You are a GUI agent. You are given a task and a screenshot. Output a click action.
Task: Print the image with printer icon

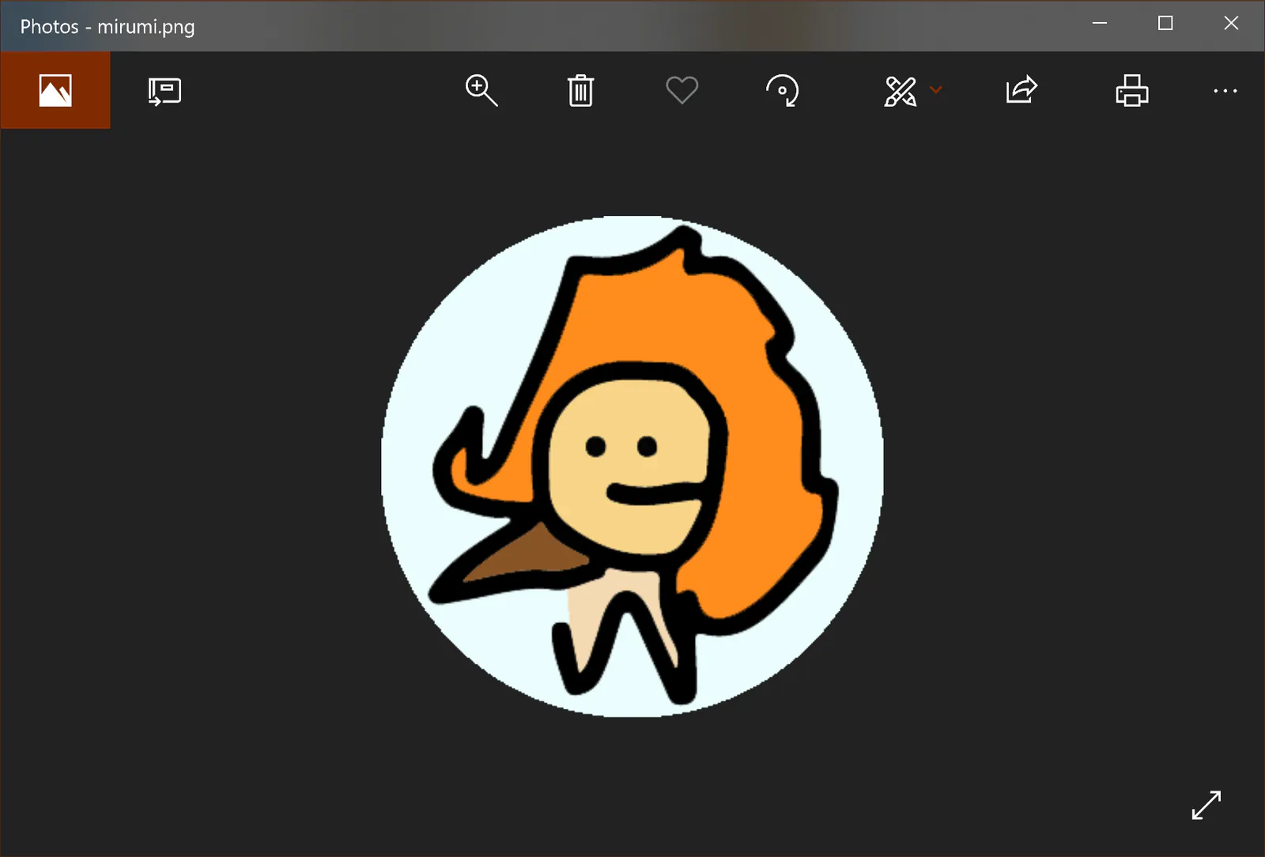click(x=1131, y=90)
